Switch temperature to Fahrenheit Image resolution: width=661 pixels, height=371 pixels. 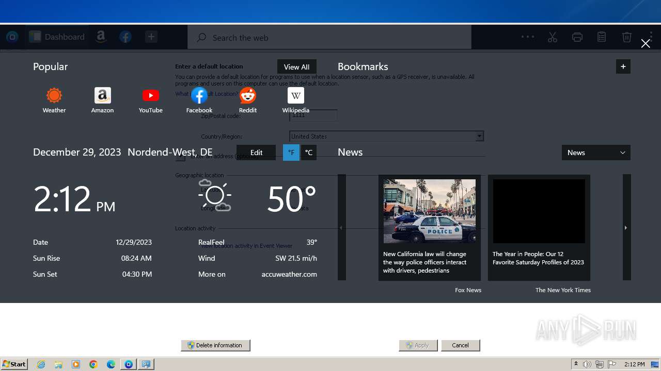291,153
